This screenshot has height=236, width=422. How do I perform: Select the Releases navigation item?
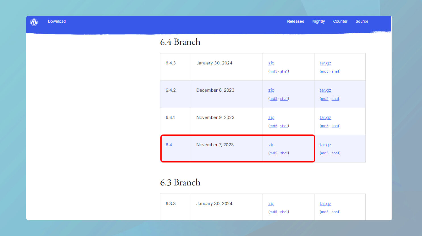coord(295,21)
